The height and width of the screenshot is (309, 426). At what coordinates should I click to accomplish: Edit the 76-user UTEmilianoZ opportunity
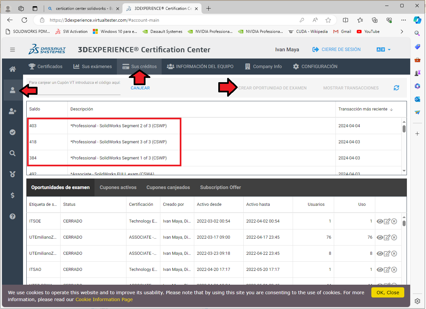tap(387, 237)
